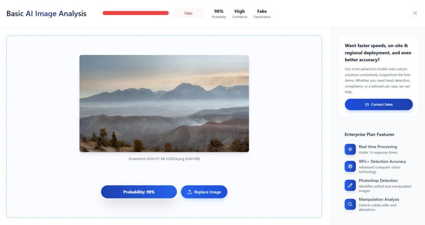Click the envelope icon in Contact Sales

tap(367, 104)
